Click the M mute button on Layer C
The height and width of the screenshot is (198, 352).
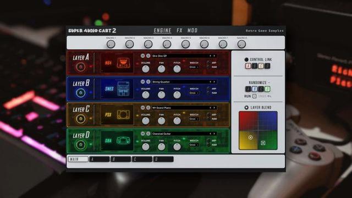tap(143, 108)
